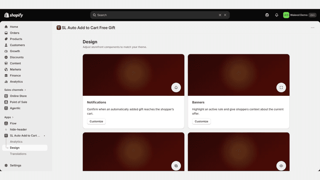Click the Notifications card preview image
This screenshot has height=180, width=320.
[x=133, y=75]
